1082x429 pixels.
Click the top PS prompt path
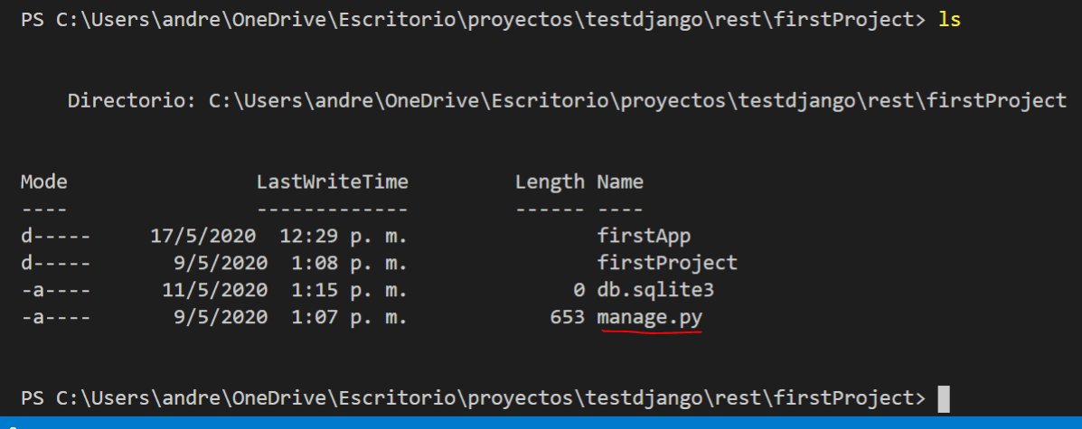click(474, 20)
